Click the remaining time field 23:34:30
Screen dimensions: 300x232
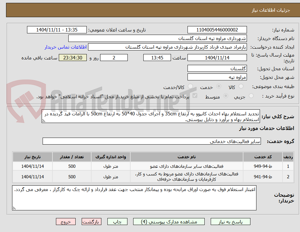tap(73, 58)
